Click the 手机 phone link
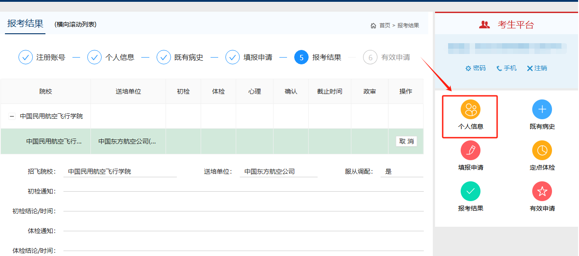Viewport: 579px width, 256px height. (x=506, y=68)
